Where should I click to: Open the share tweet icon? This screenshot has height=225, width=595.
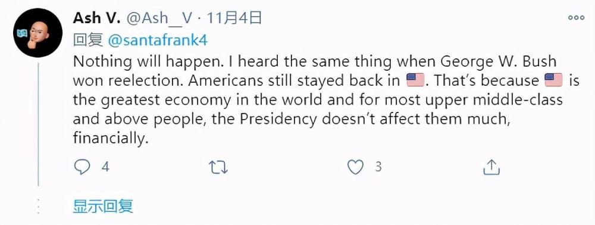pos(491,167)
